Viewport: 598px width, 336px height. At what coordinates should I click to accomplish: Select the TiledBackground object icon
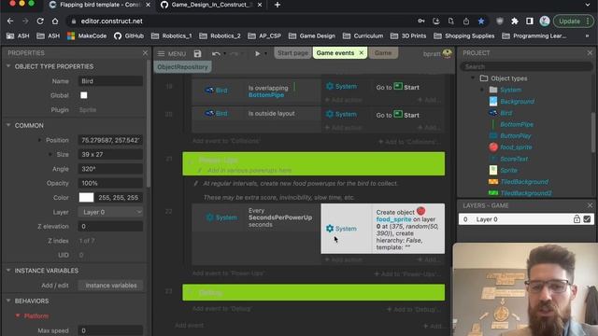pyautogui.click(x=493, y=182)
